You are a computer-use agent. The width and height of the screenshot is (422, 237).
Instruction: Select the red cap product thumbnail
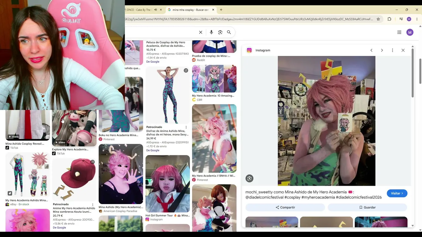coord(74,179)
